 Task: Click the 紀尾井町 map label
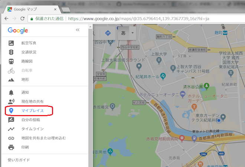(x=229, y=85)
